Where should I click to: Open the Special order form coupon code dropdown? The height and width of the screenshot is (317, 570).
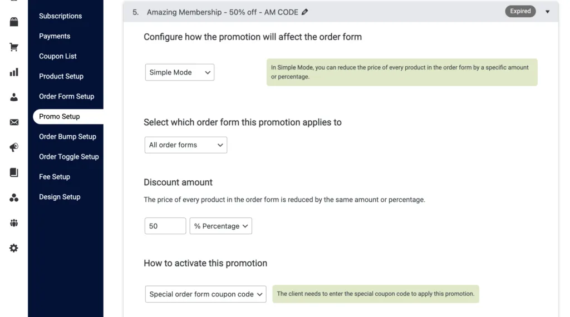(x=205, y=294)
